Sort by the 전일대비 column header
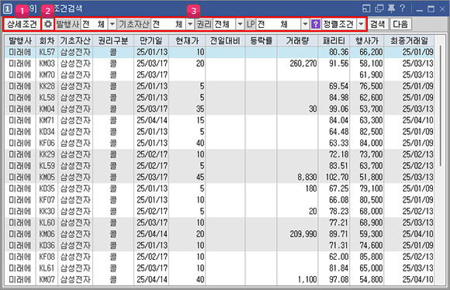Viewport: 450px width, 290px height. (225, 41)
